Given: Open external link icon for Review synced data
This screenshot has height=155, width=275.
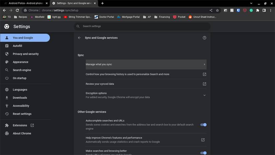Looking at the screenshot, I should (x=204, y=84).
